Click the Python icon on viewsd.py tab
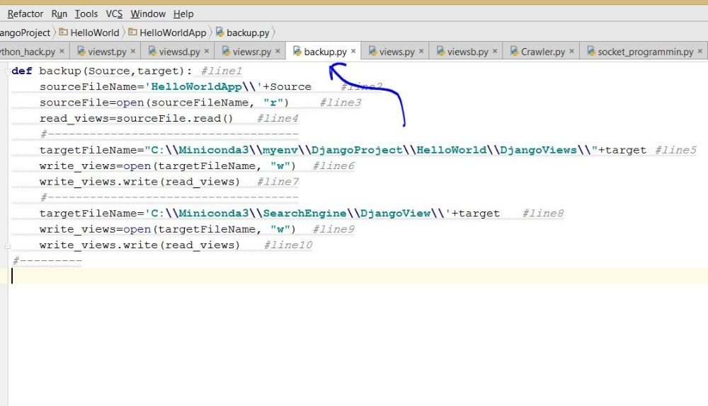 pyautogui.click(x=153, y=51)
